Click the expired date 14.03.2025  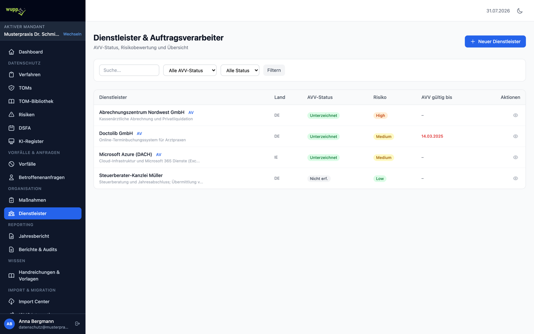[432, 136]
